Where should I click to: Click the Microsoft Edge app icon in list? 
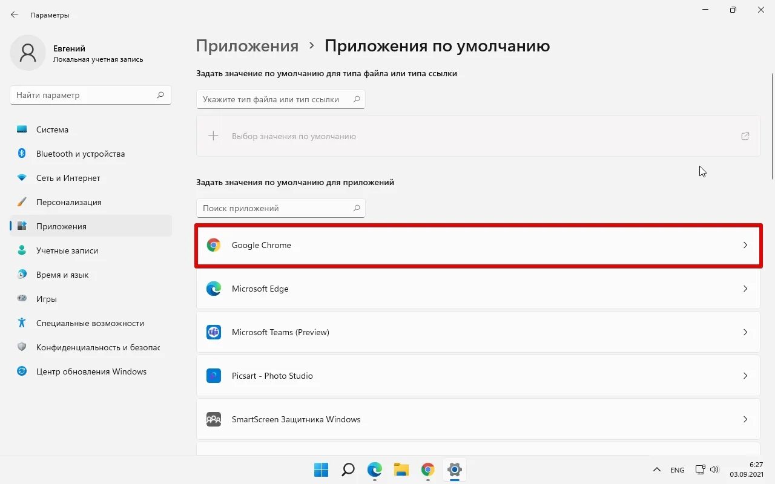[x=213, y=289]
